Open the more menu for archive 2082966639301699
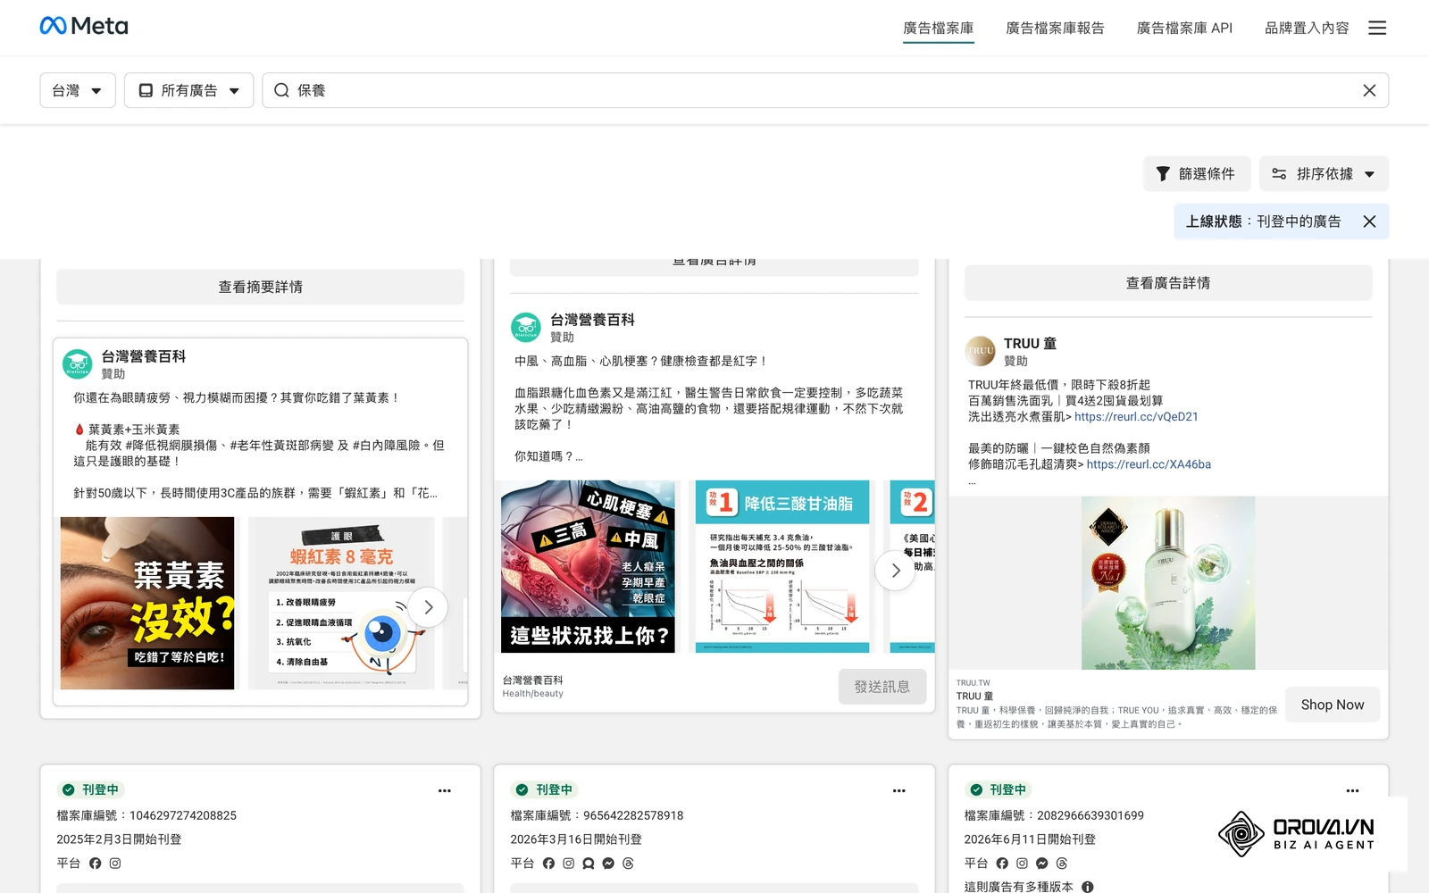 pyautogui.click(x=1353, y=790)
